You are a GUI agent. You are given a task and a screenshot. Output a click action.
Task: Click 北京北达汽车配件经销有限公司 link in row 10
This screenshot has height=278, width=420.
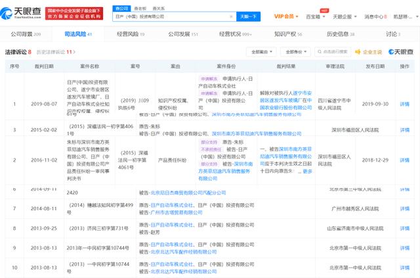tap(184, 271)
